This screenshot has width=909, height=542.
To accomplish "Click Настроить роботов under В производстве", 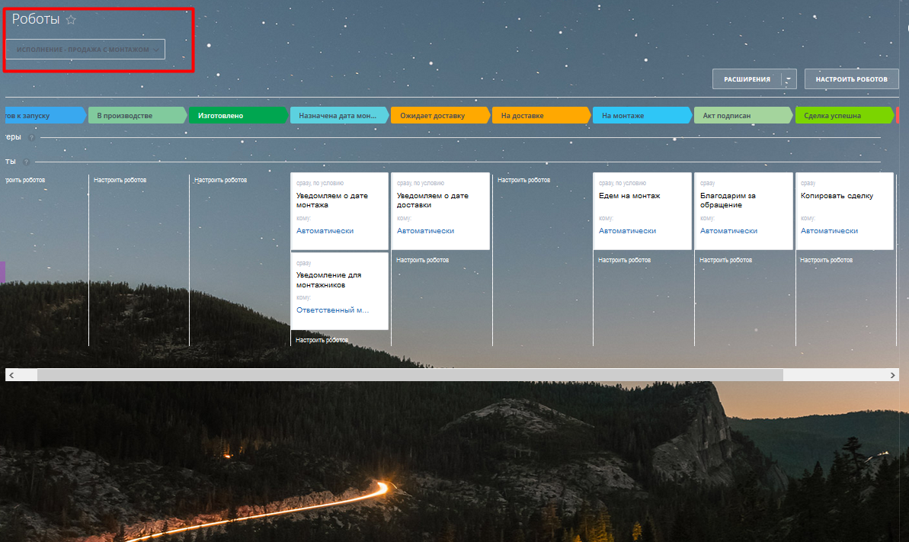I will point(120,180).
